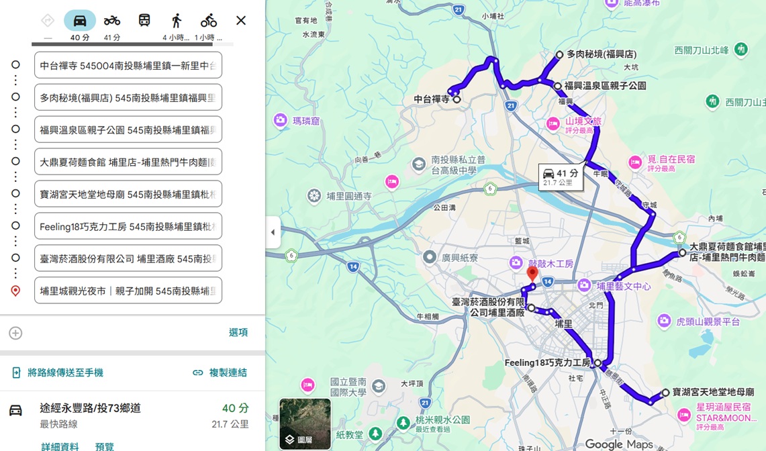Click the 多肉秘境(福興店) waypoint marker on map

pyautogui.click(x=560, y=55)
